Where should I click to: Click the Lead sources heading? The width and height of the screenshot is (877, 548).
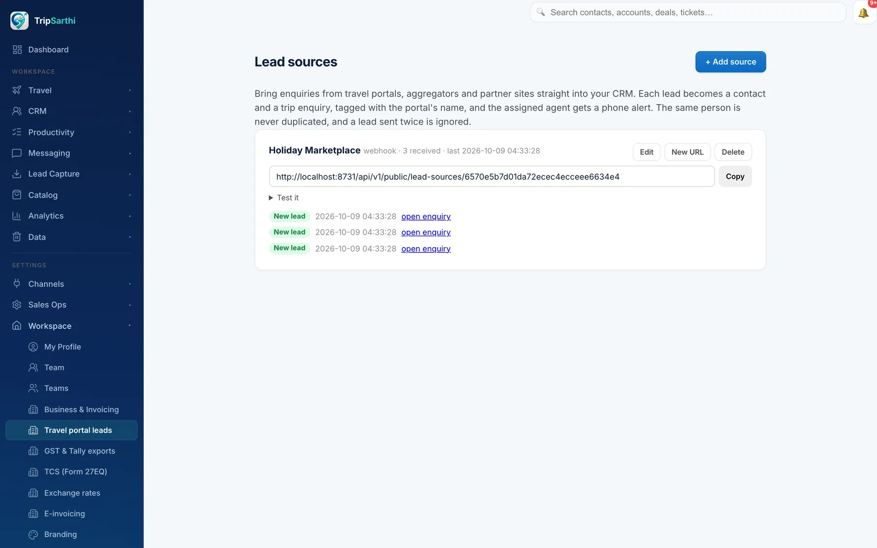(296, 62)
